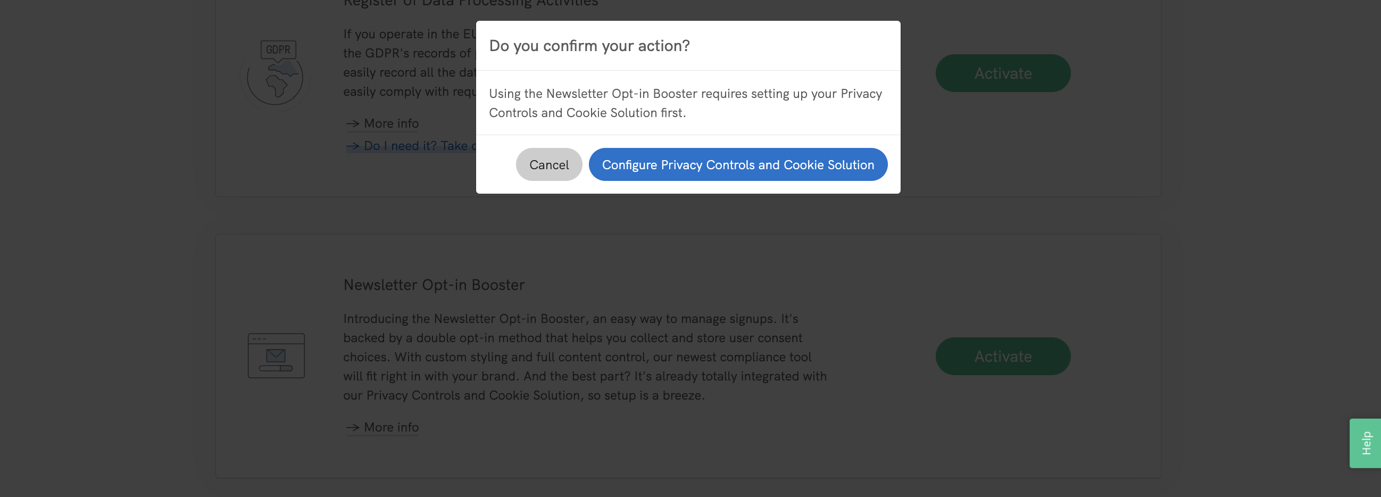The image size is (1381, 497).
Task: Click Cancel to dismiss the confirmation dialog
Action: click(549, 164)
